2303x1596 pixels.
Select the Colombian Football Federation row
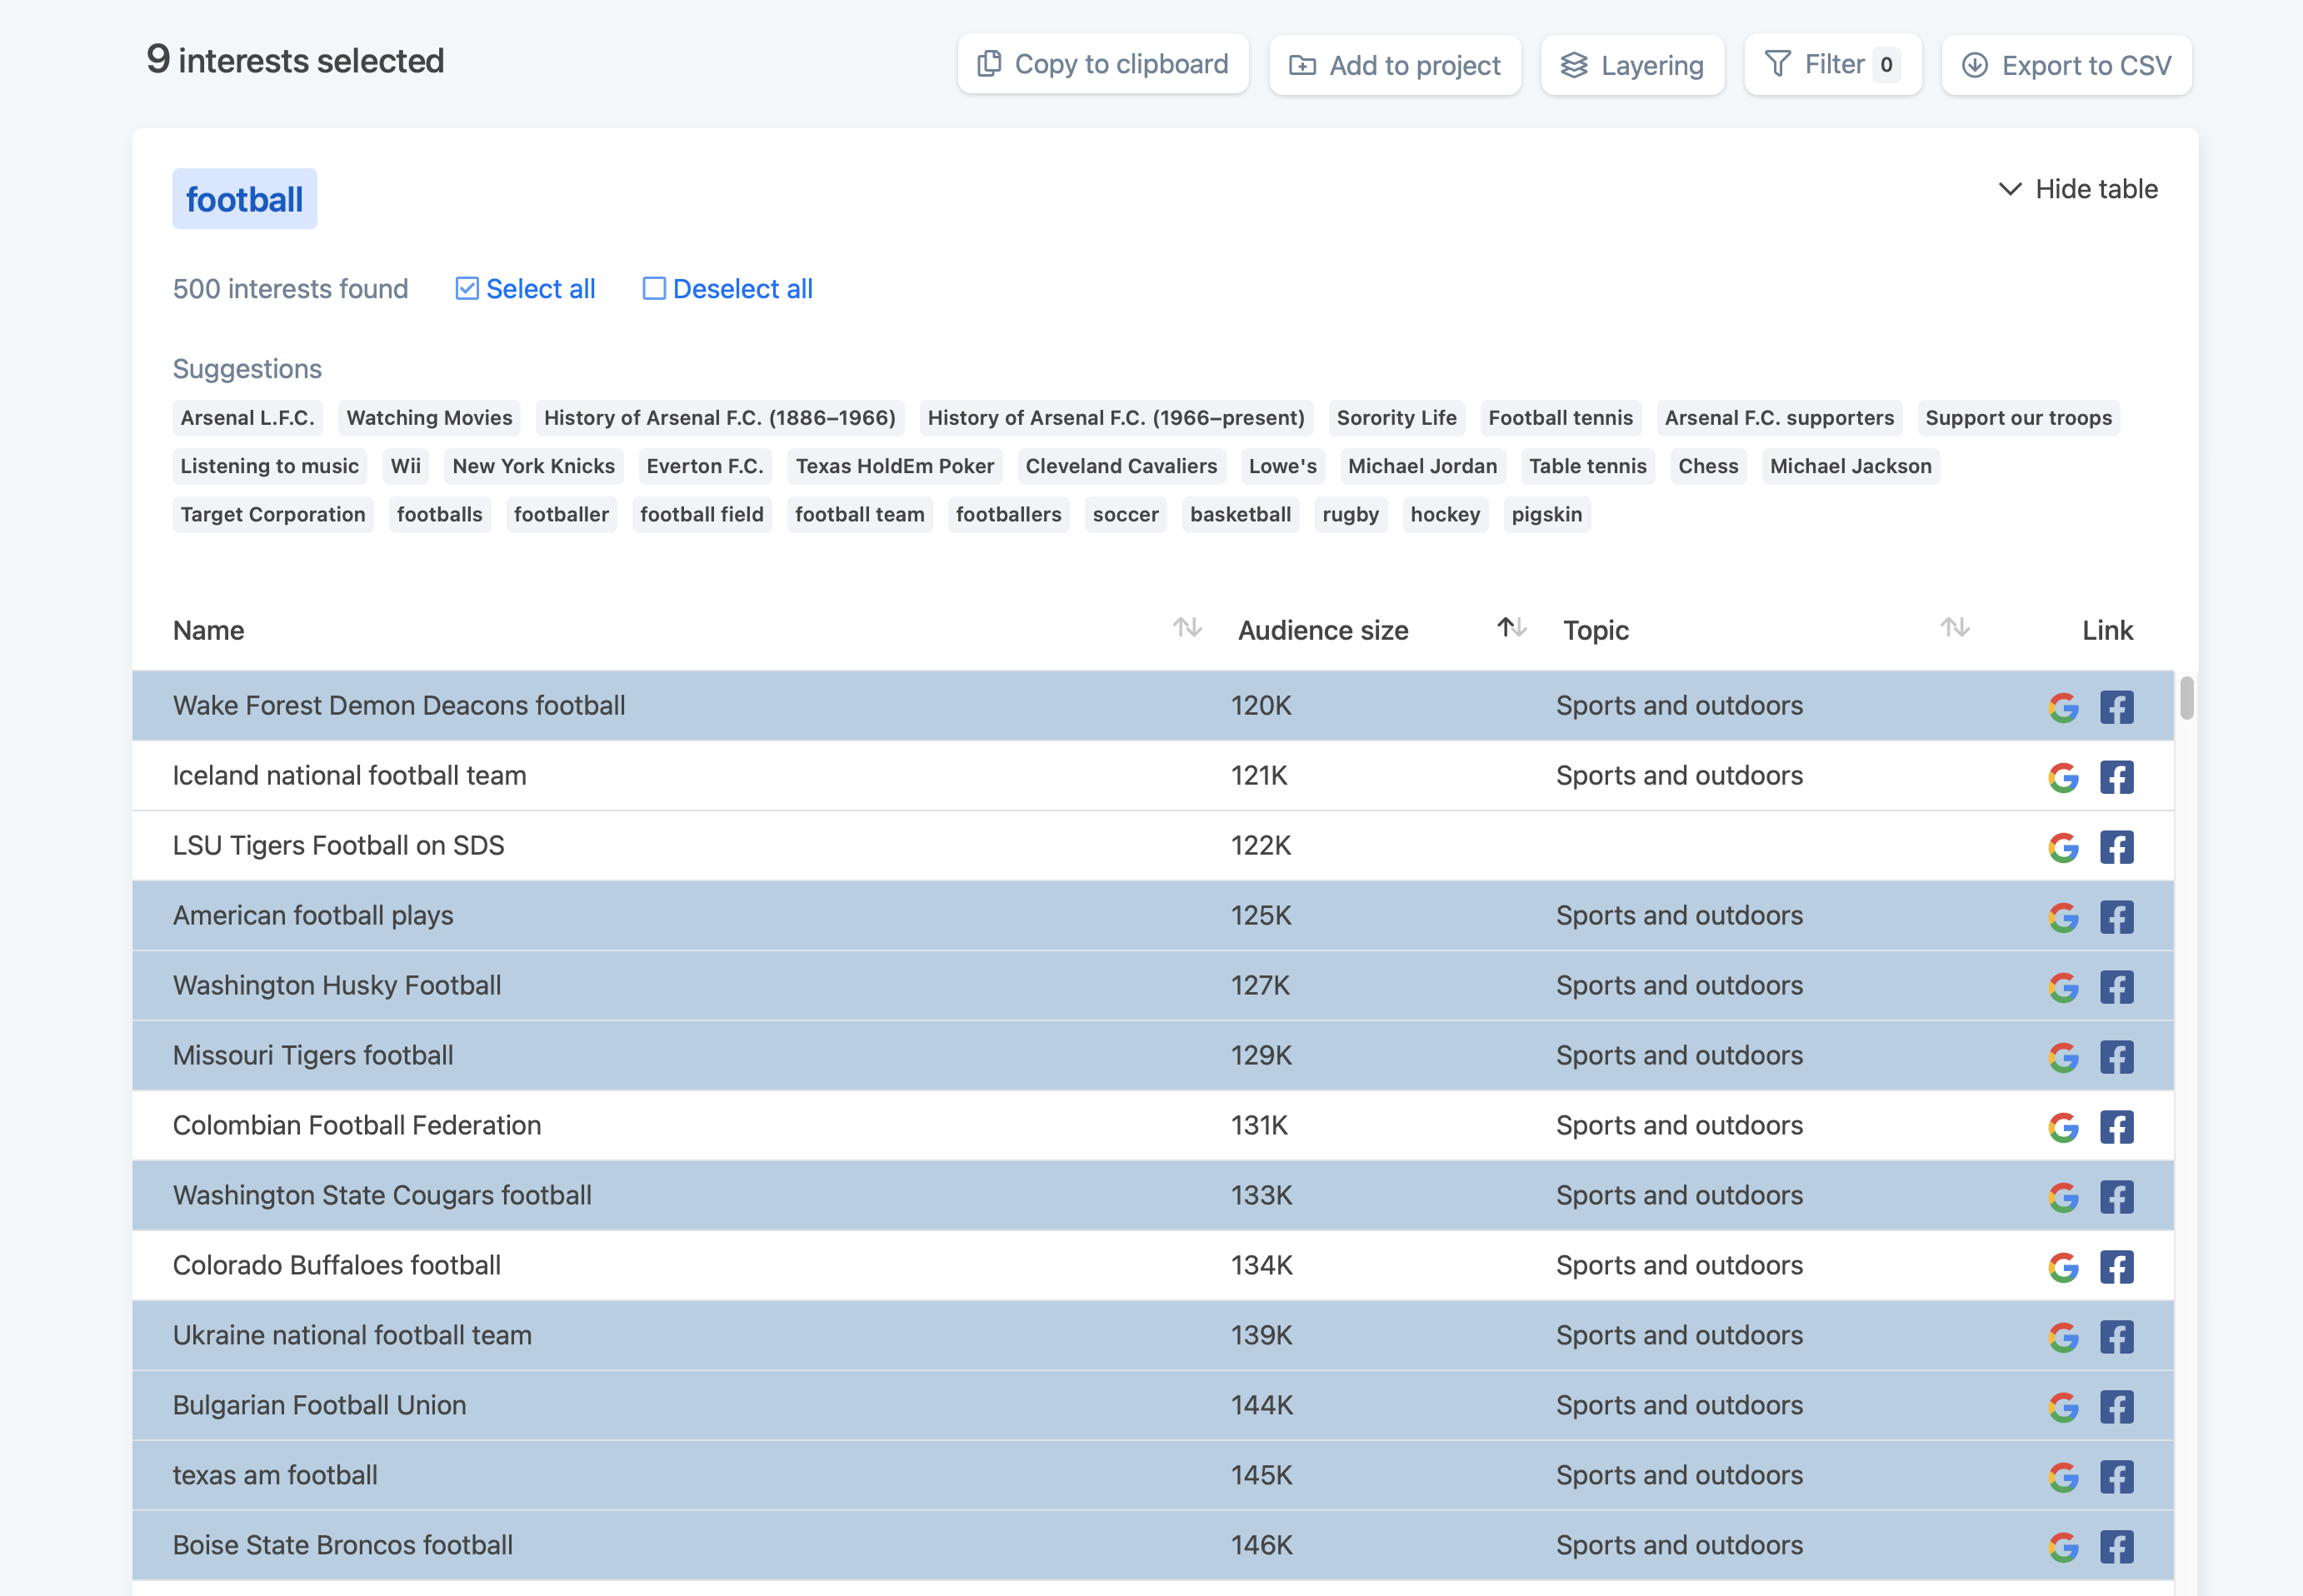(1153, 1125)
